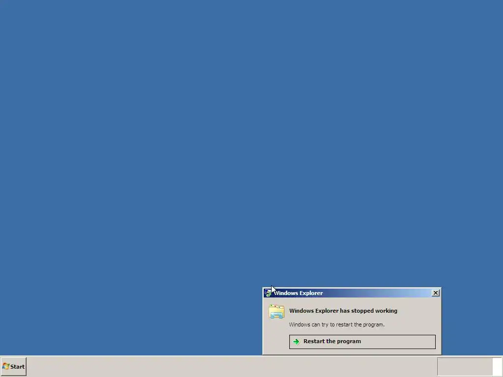Click the folder icon in error dialog
The image size is (503, 377).
pyautogui.click(x=277, y=312)
